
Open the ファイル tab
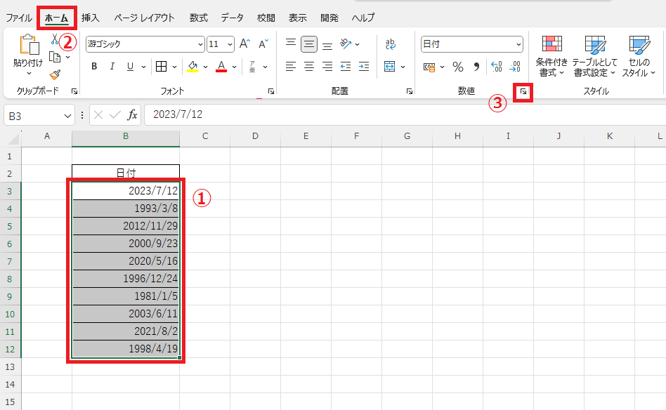(x=19, y=18)
